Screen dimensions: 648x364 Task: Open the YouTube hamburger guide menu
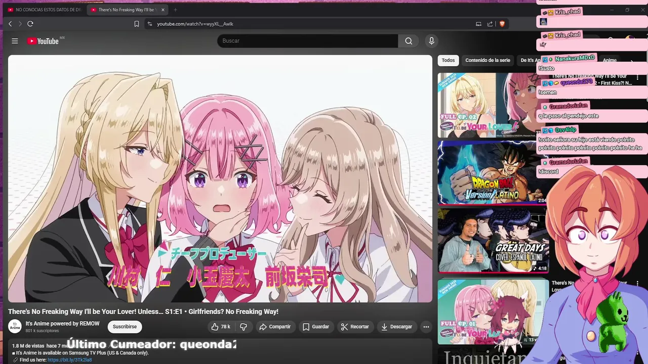tap(15, 41)
